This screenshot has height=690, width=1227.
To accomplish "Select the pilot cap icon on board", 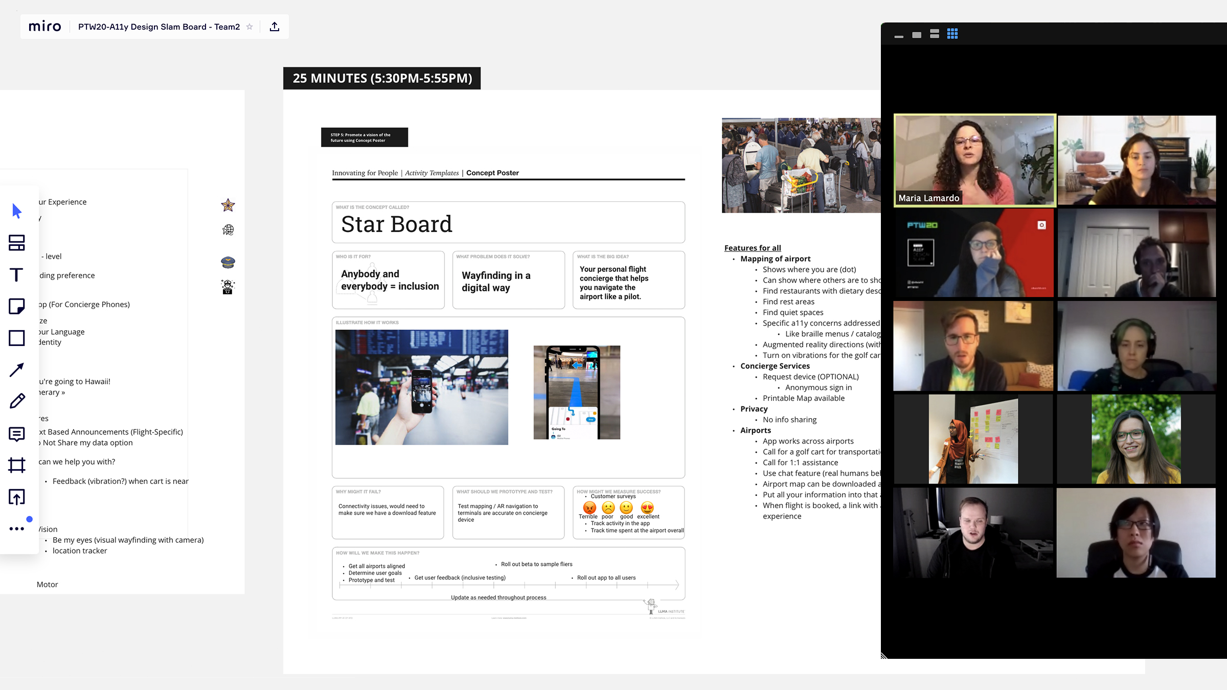I will click(x=228, y=262).
